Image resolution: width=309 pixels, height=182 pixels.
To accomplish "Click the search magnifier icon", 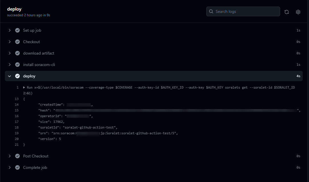I will click(x=211, y=11).
